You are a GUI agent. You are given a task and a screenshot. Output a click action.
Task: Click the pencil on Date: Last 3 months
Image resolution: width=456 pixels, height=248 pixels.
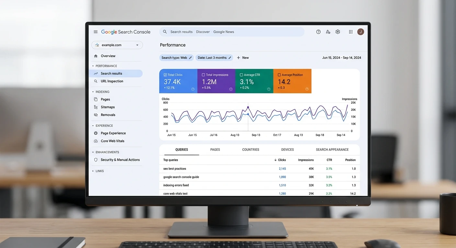pyautogui.click(x=230, y=58)
